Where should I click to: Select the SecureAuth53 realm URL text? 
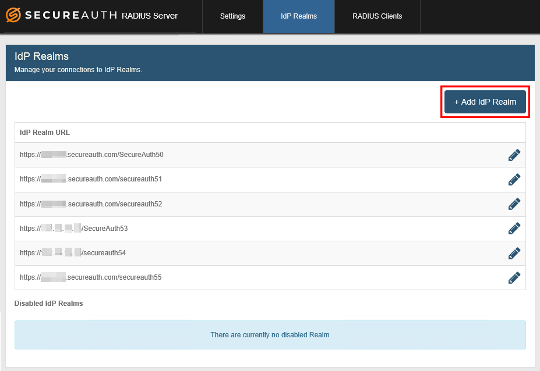click(74, 229)
